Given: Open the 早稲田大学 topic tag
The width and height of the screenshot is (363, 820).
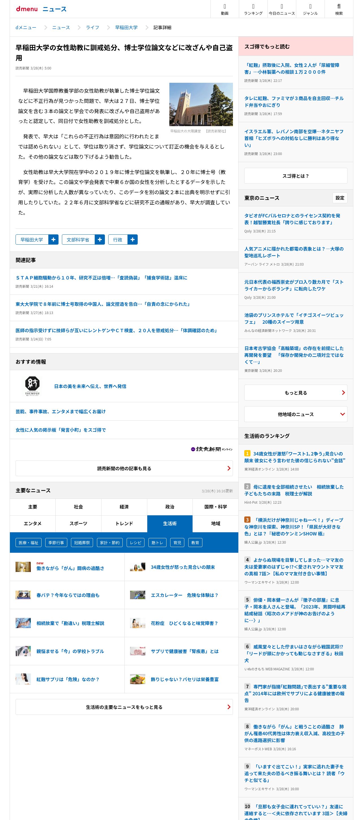Looking at the screenshot, I should [32, 240].
